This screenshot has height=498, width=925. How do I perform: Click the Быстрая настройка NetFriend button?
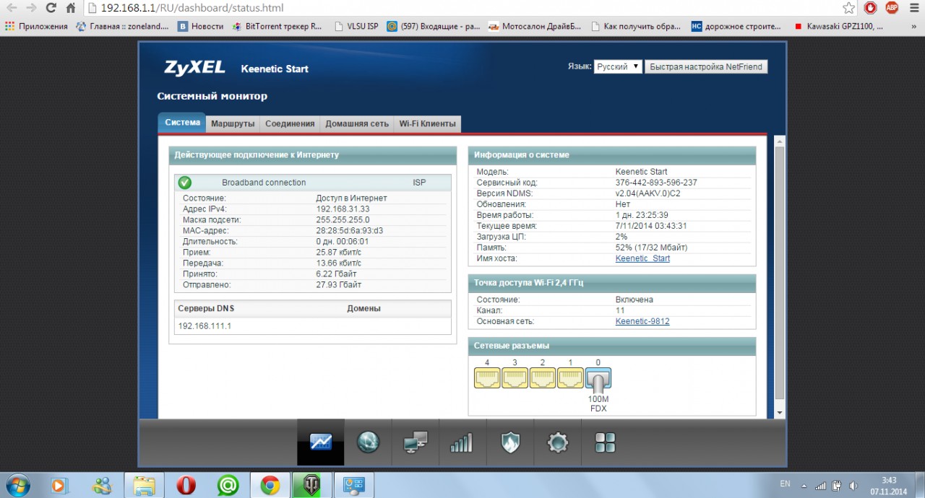click(x=706, y=66)
